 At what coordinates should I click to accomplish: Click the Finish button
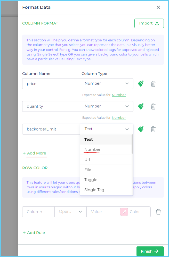tap(150, 251)
